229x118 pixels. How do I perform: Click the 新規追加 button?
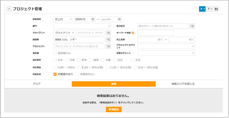114,110
